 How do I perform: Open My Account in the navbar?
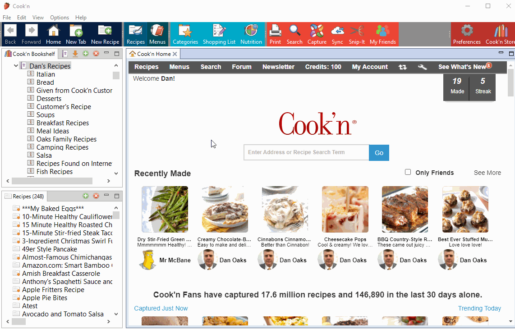(x=370, y=67)
